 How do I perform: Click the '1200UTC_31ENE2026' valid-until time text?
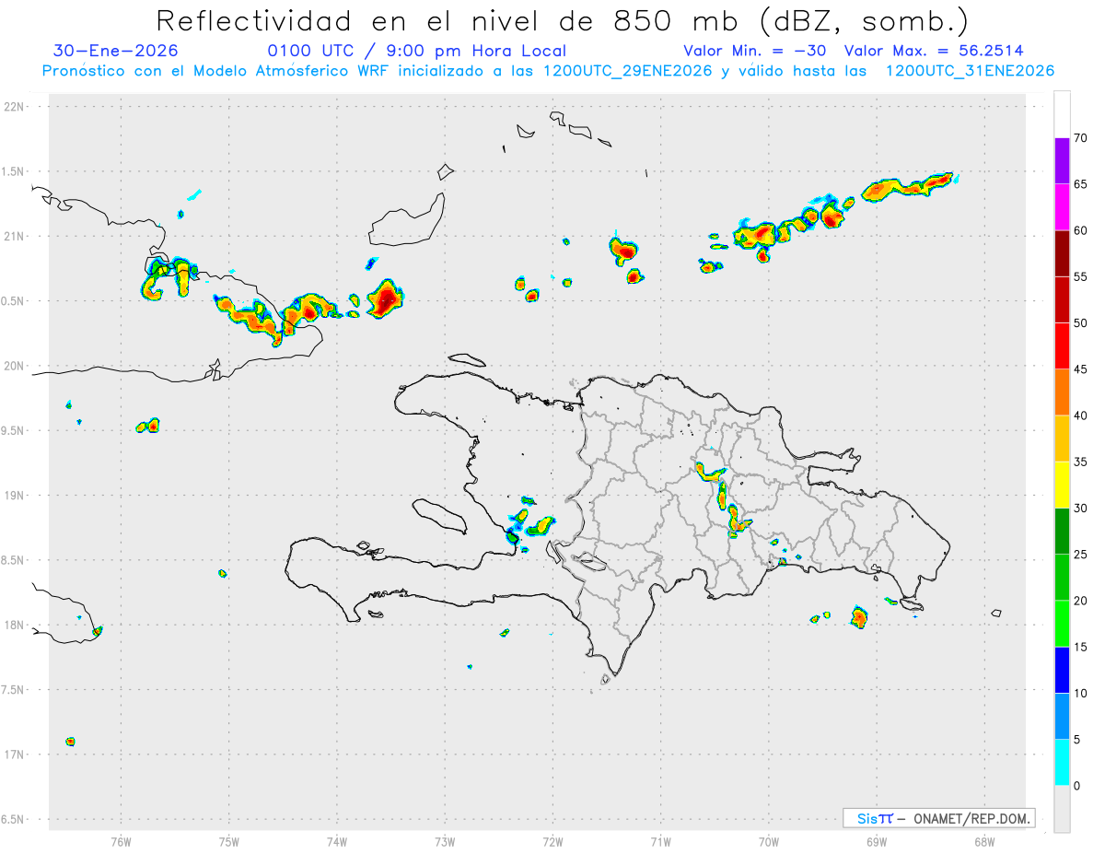pos(970,71)
